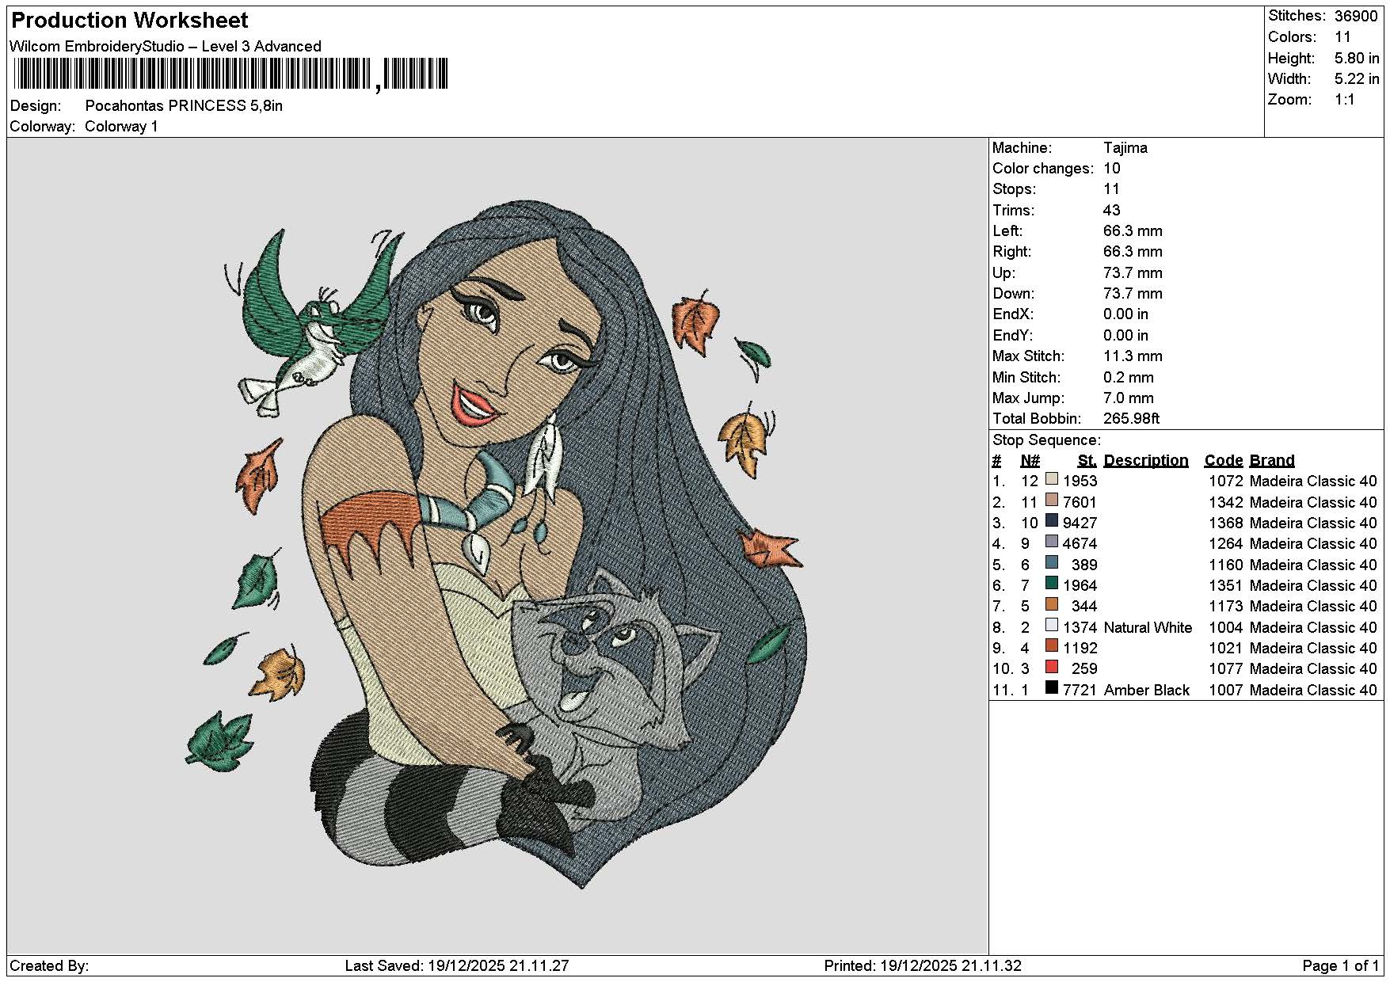Click the Total Bobbin value '265.98ft'
Viewport: 1390px width, 982px height.
[1131, 419]
